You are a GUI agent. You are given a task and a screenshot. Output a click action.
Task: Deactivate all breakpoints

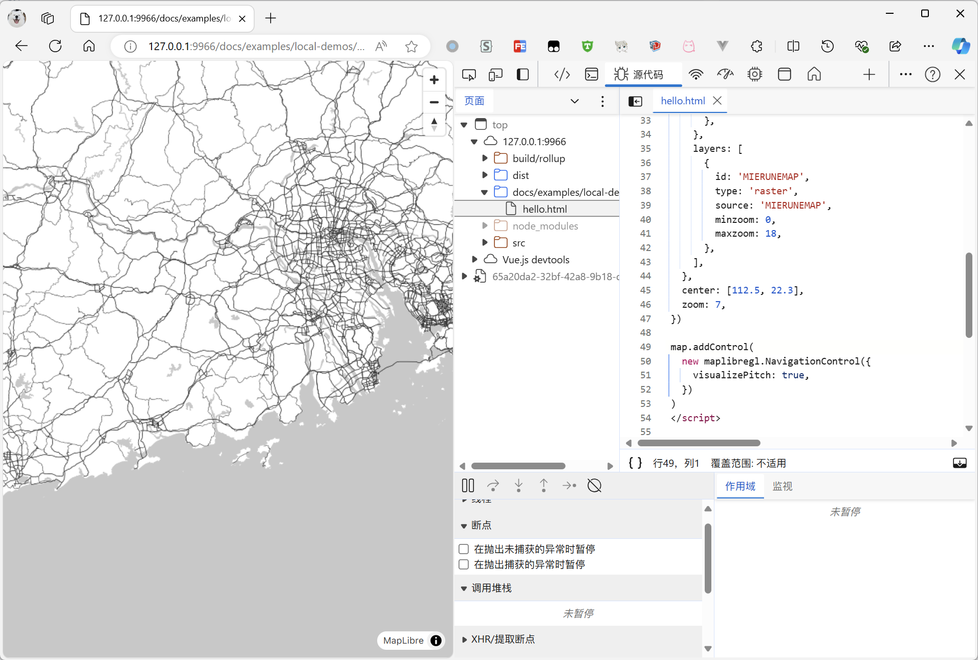[x=594, y=485]
